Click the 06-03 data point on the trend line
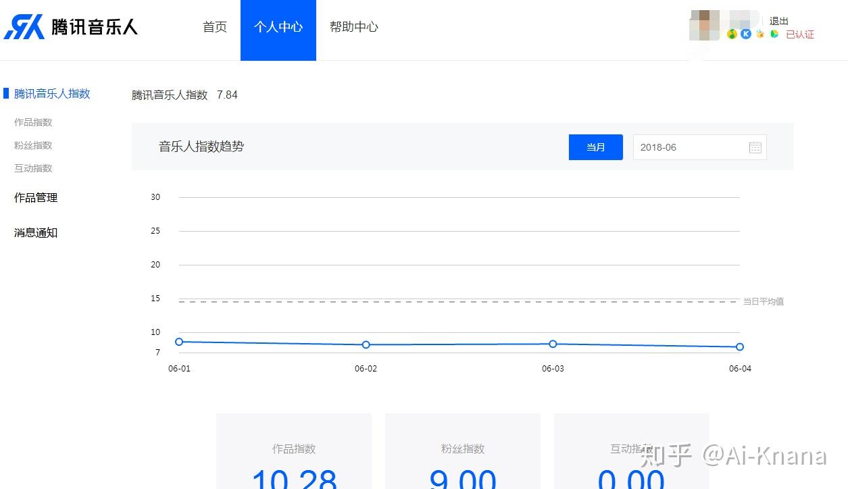The width and height of the screenshot is (848, 489). pos(553,344)
